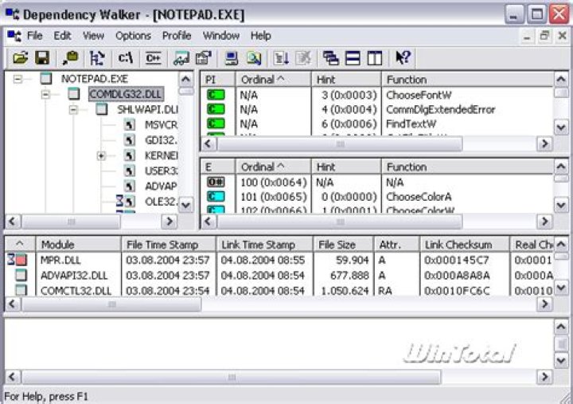Click the Configure Search Order magnifier icon
This screenshot has height=404, width=573.
[x=254, y=58]
